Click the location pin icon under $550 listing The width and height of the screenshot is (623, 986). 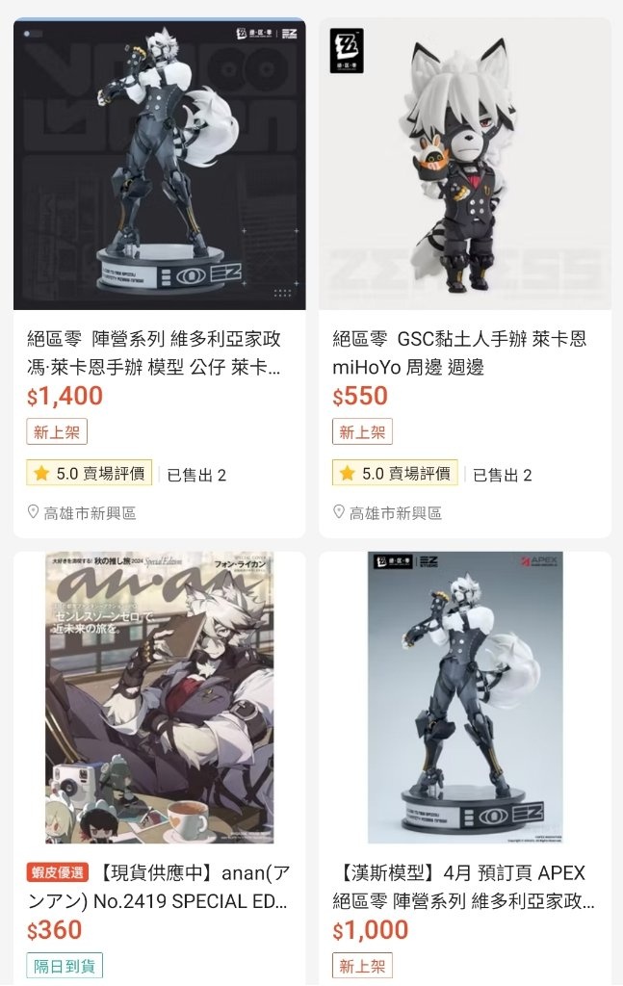click(x=339, y=512)
